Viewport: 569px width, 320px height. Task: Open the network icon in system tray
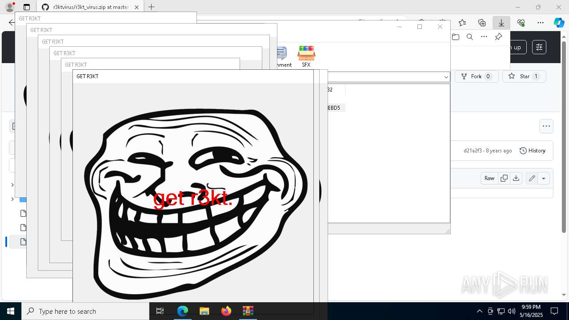point(501,311)
